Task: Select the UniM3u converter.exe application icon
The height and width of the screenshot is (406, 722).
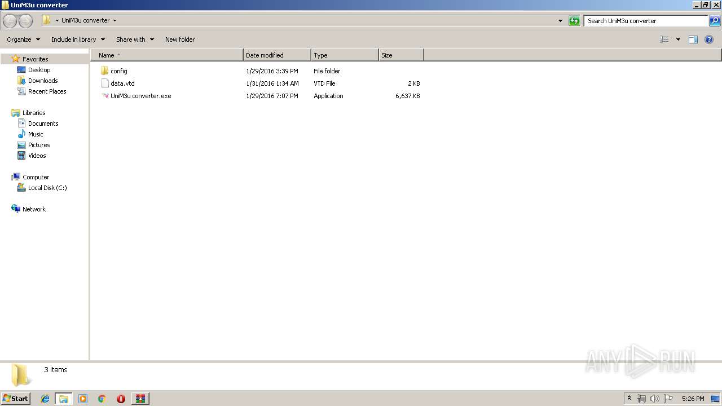Action: click(104, 96)
